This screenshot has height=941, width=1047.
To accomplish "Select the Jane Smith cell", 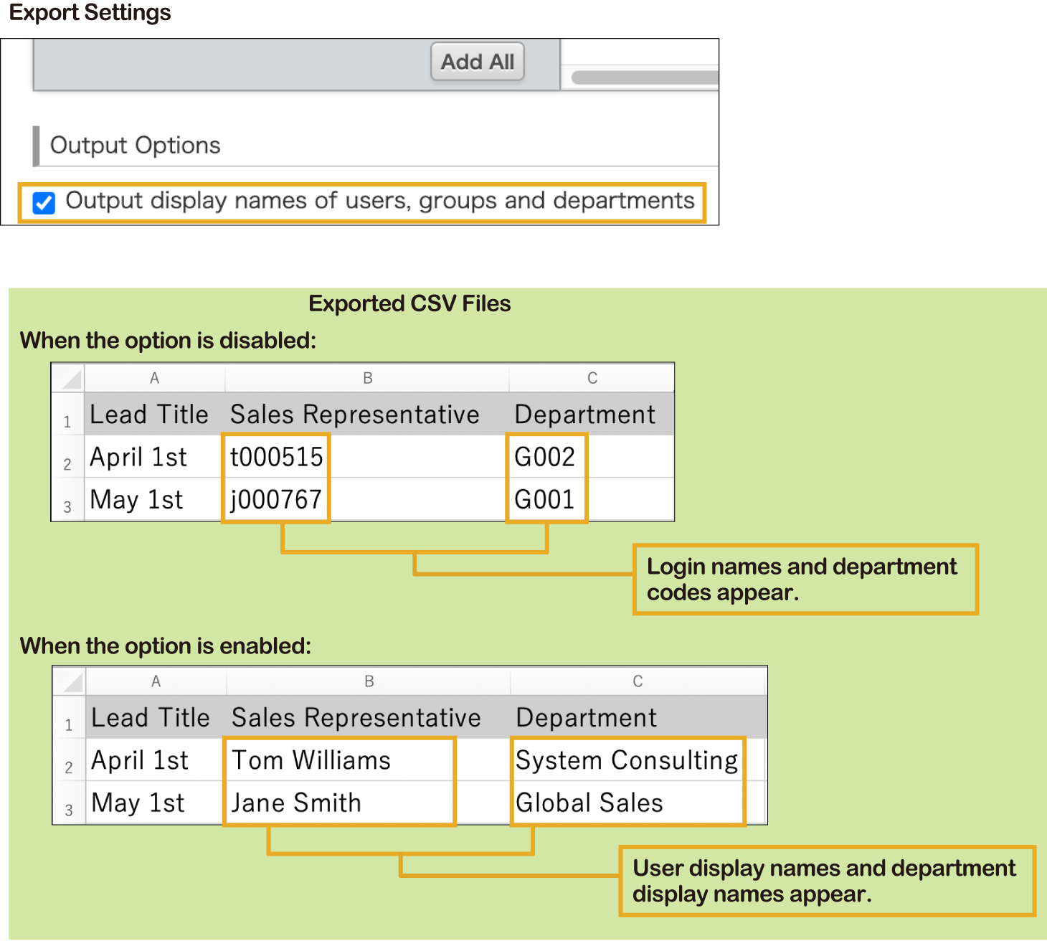I will pyautogui.click(x=296, y=803).
